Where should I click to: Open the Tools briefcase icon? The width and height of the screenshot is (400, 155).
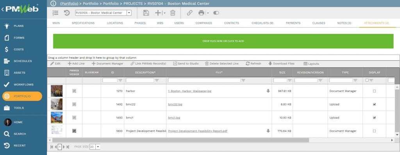[7, 108]
